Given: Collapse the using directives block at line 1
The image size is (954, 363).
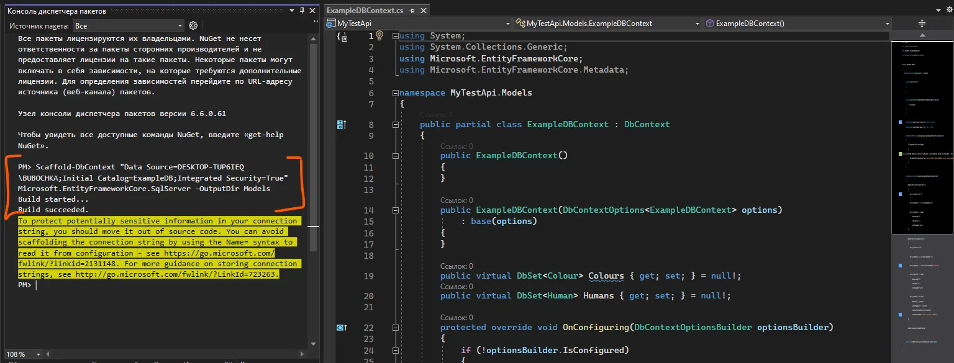Looking at the screenshot, I should coord(395,36).
